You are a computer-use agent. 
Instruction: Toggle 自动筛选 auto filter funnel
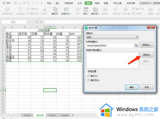[20, 11]
